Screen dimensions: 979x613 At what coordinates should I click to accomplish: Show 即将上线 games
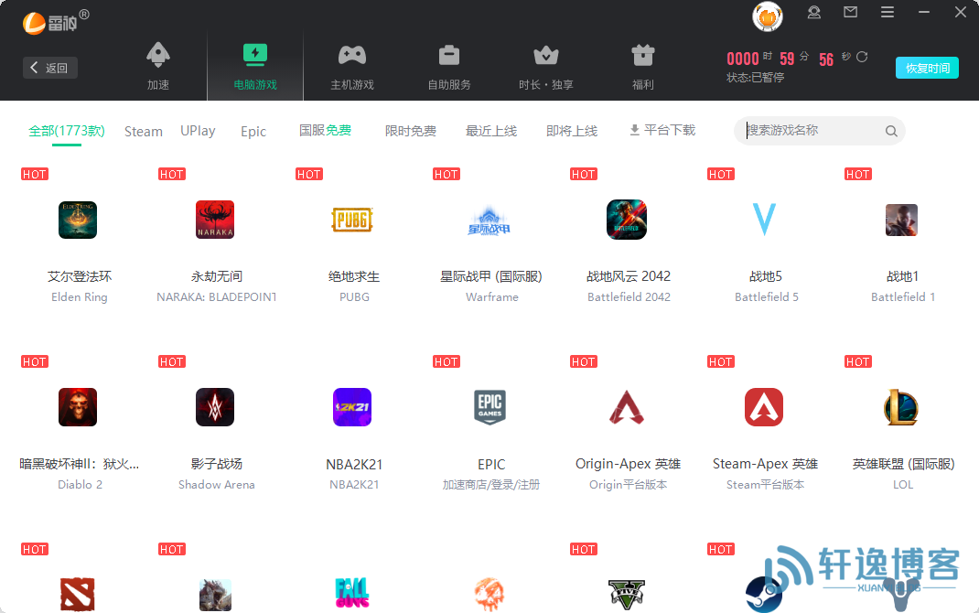pos(572,131)
